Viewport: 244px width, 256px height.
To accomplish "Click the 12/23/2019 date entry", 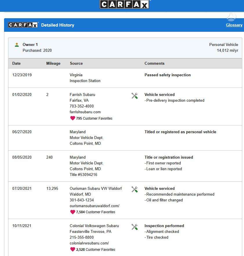I will 22,75.
